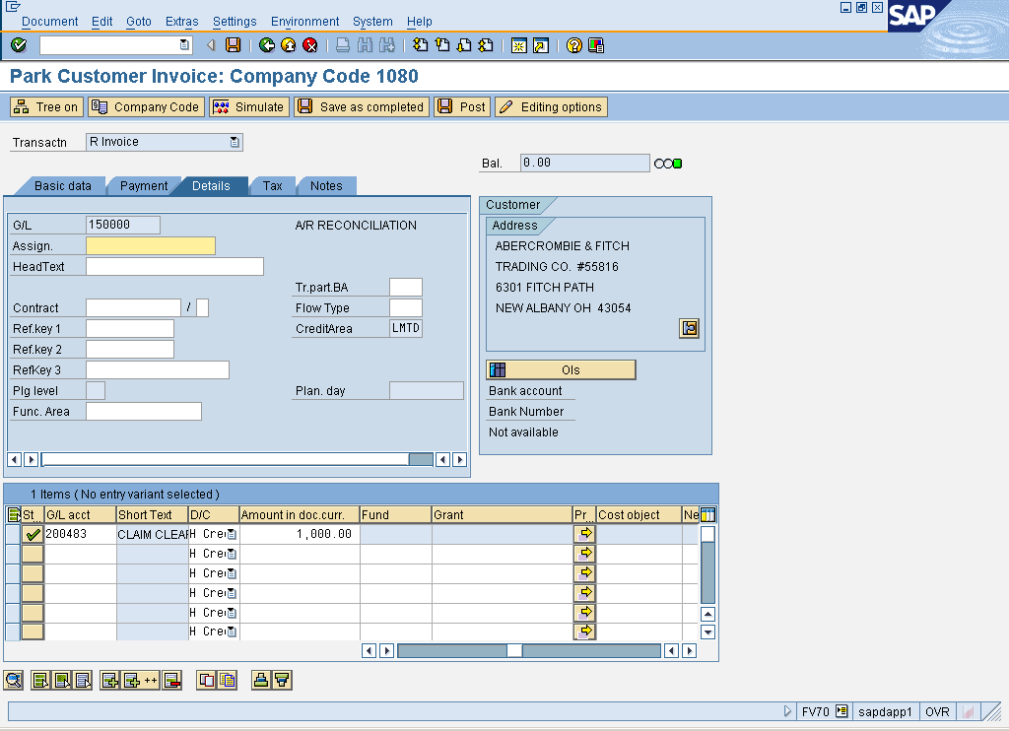Click the yellow arrow for row 200483
The height and width of the screenshot is (731, 1009).
point(584,533)
